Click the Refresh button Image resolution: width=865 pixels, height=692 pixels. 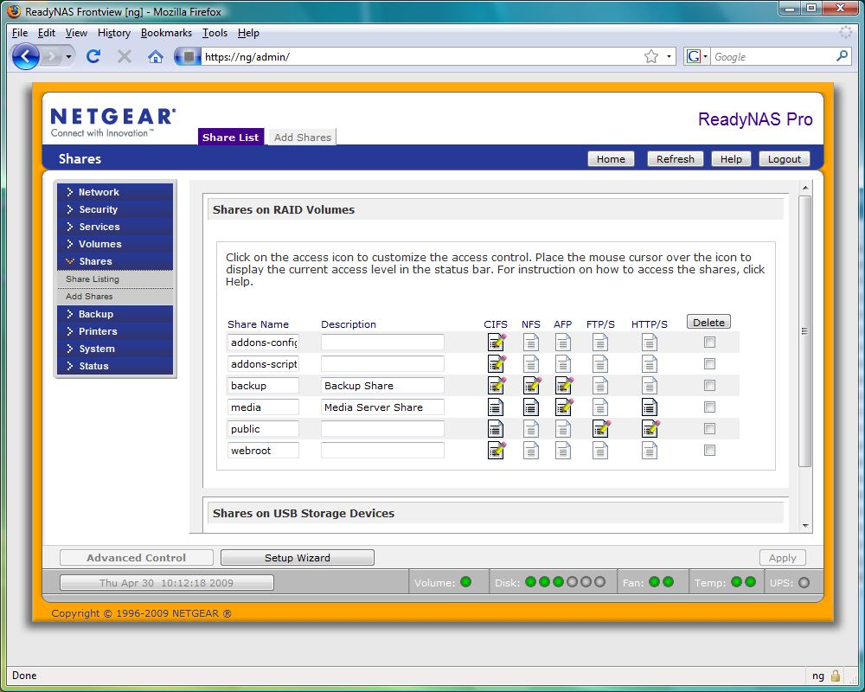pyautogui.click(x=676, y=159)
